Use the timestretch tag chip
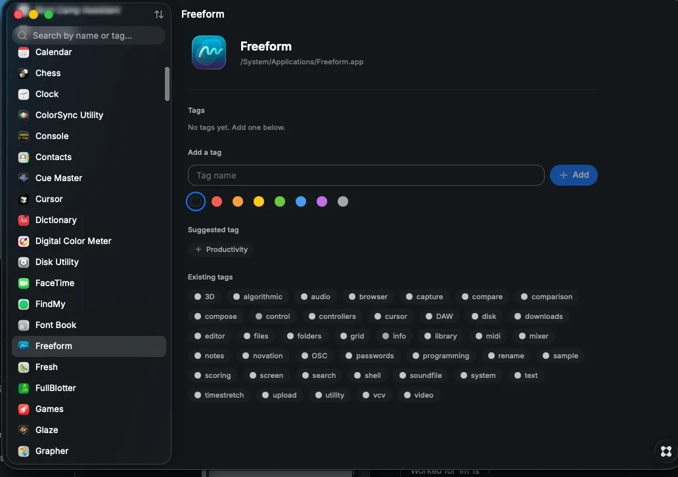The image size is (678, 477). point(219,396)
